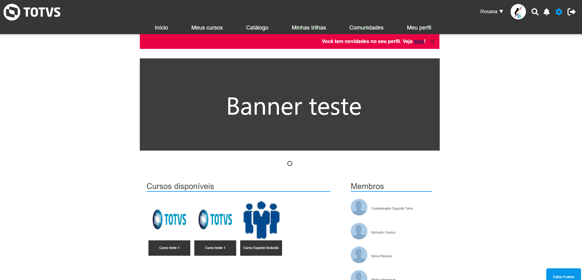Open notifications bell icon
The image size is (582, 280).
(x=547, y=12)
